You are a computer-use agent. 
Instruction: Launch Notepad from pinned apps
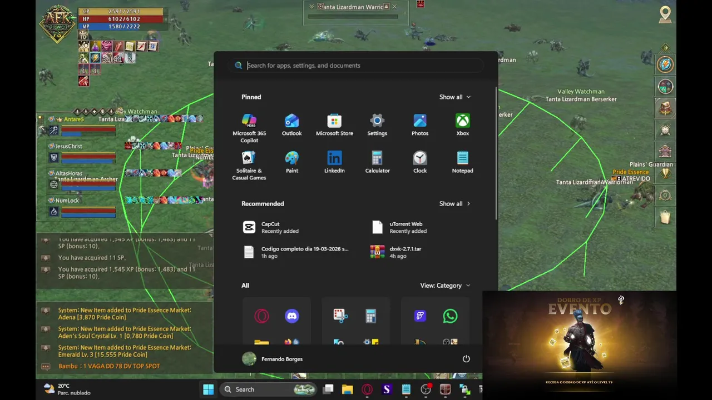pos(462,162)
